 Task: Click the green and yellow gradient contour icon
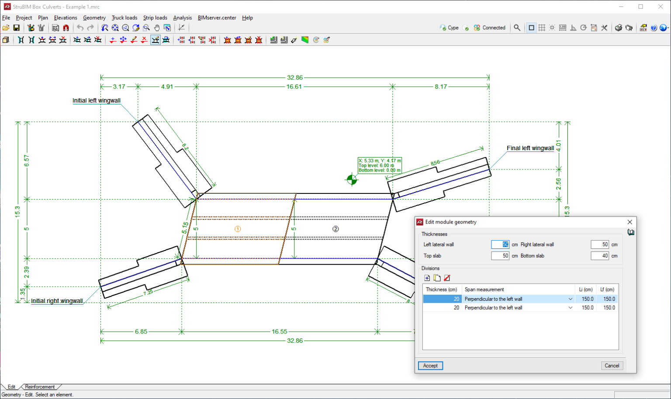tap(305, 40)
